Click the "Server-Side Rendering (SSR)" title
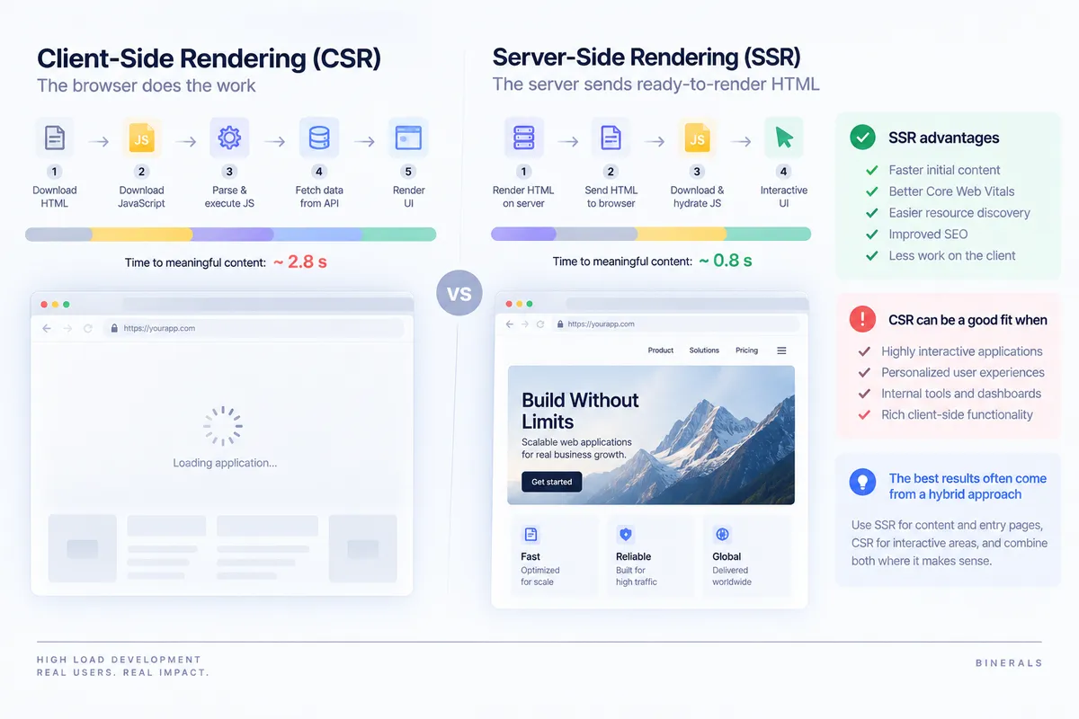Screen dimensions: 1079x719 (647, 58)
